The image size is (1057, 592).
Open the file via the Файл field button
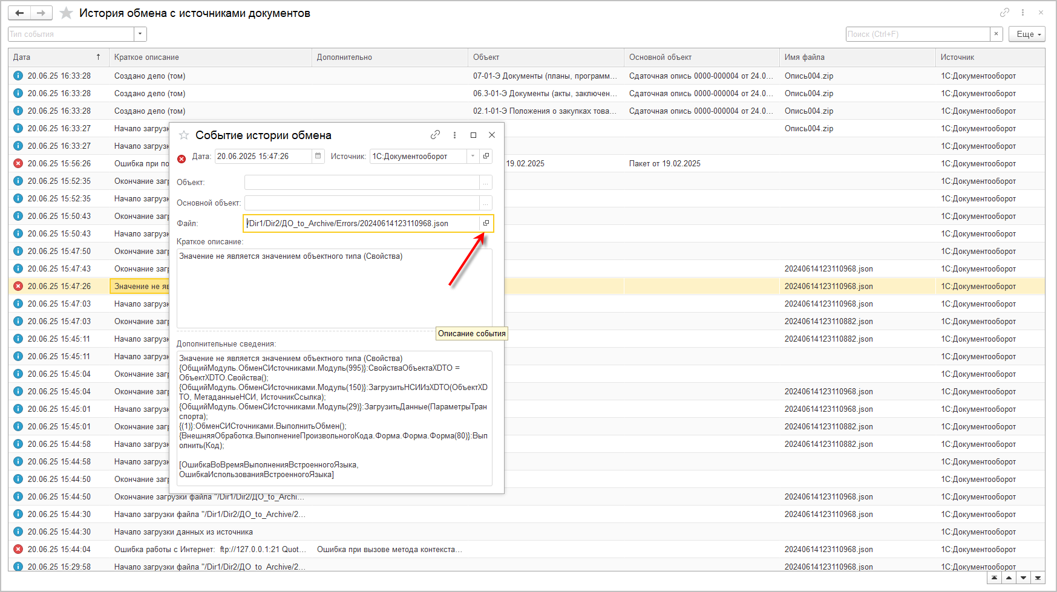(x=486, y=223)
